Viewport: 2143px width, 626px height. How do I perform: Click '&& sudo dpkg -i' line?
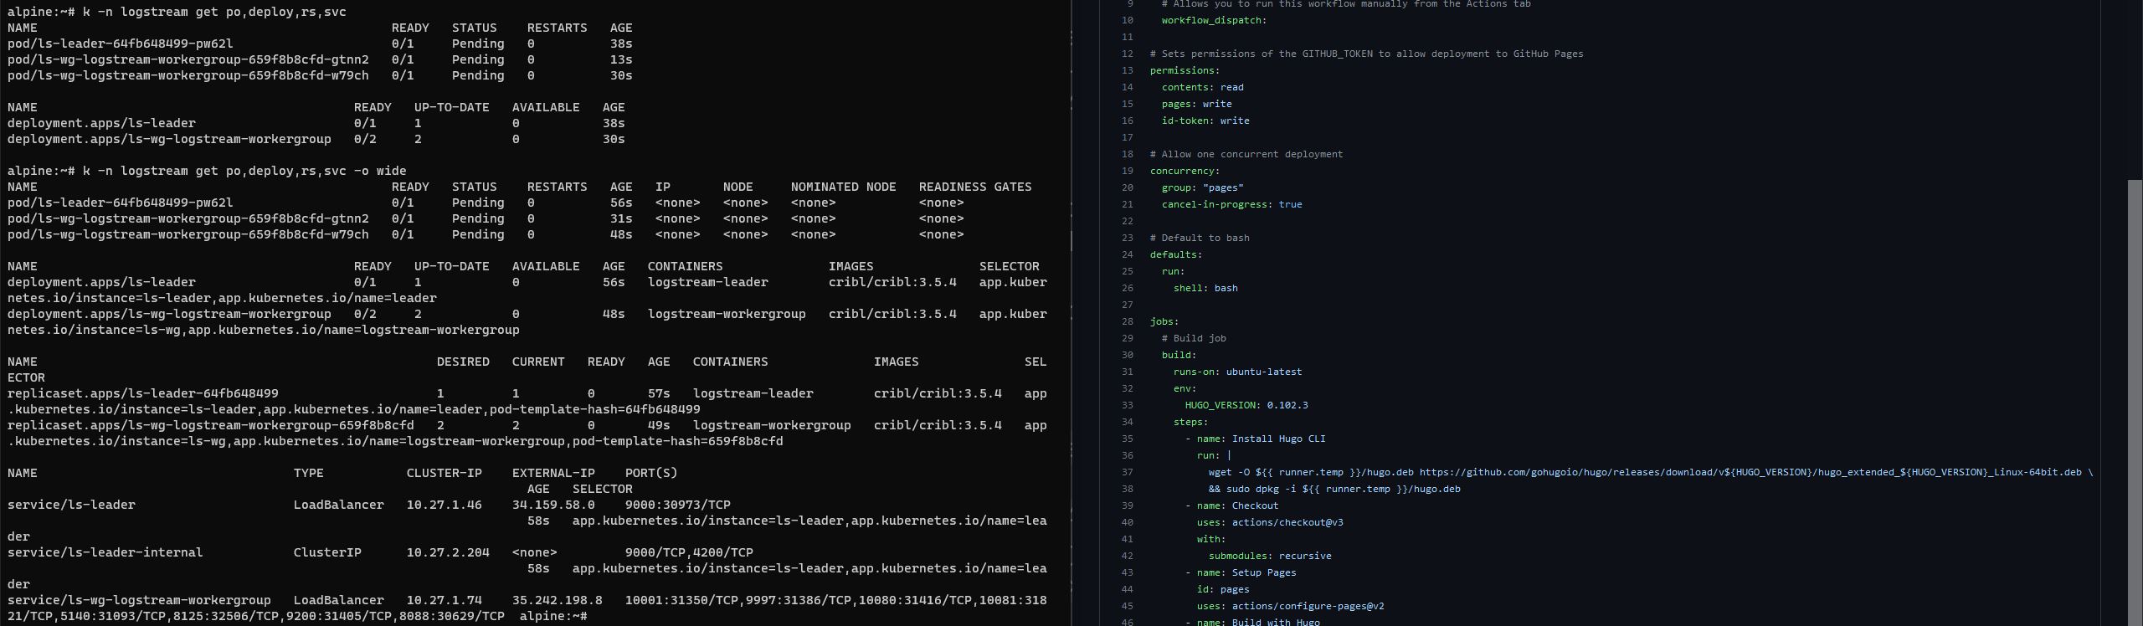pyautogui.click(x=1334, y=489)
